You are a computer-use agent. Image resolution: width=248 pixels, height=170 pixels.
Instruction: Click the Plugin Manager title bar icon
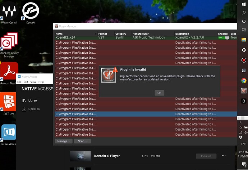[x=56, y=26]
